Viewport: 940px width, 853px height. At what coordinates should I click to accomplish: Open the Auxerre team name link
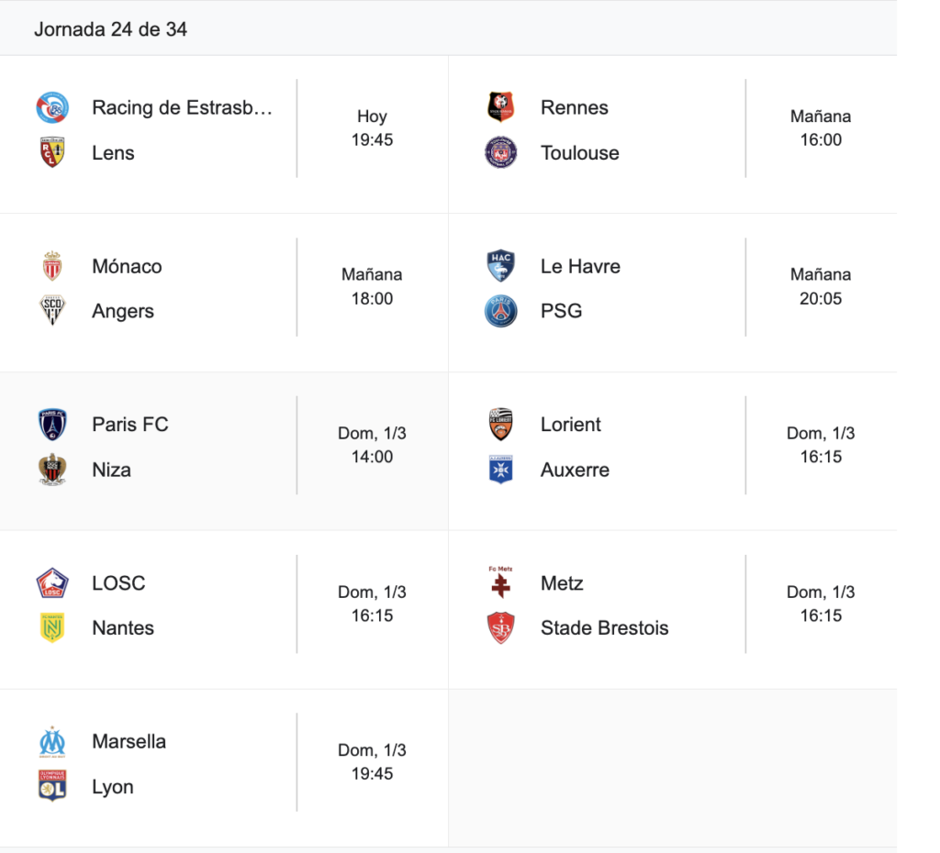point(575,470)
